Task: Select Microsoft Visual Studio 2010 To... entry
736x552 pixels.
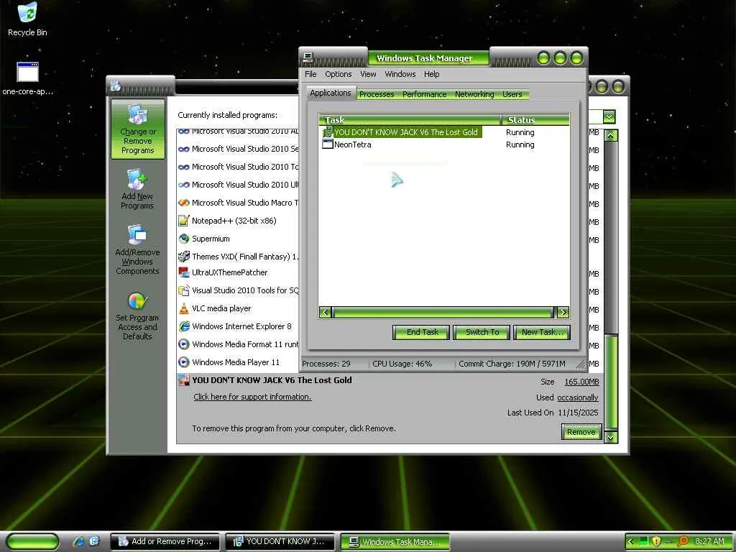Action: coord(238,167)
